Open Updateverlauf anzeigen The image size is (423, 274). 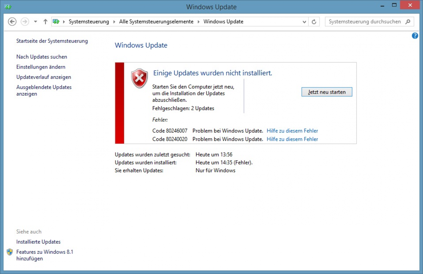(x=44, y=77)
